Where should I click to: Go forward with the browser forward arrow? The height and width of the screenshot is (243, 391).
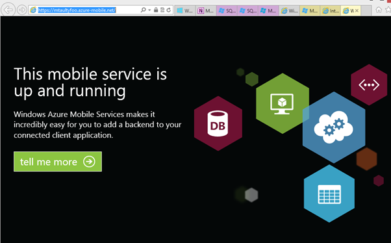[x=22, y=10]
